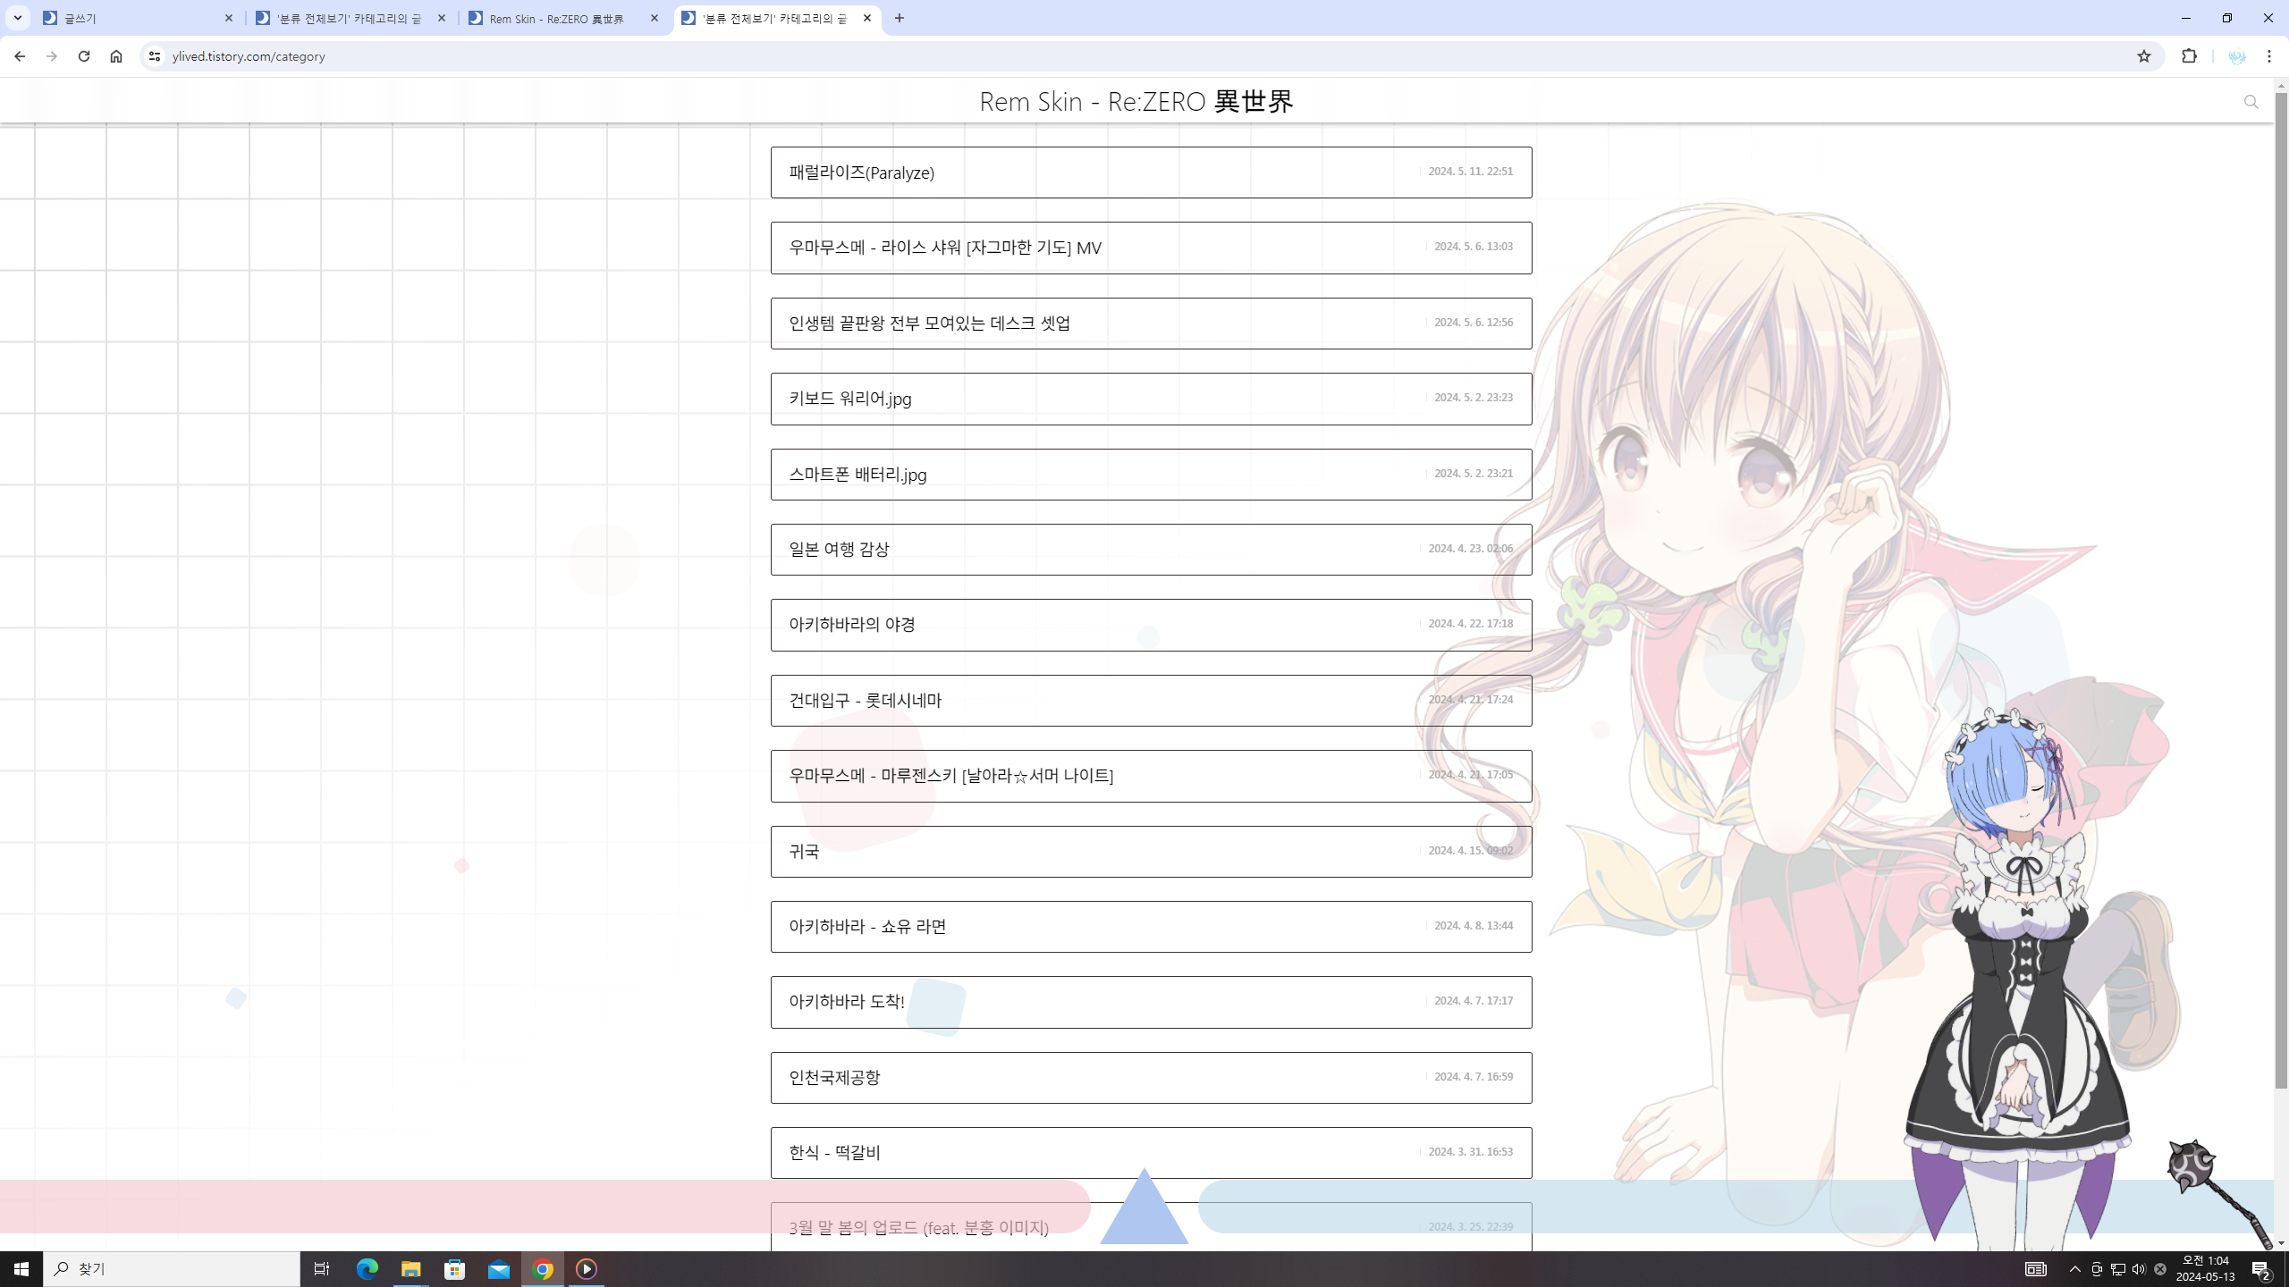Open post 키보드 워리어.jpg

[x=849, y=399]
